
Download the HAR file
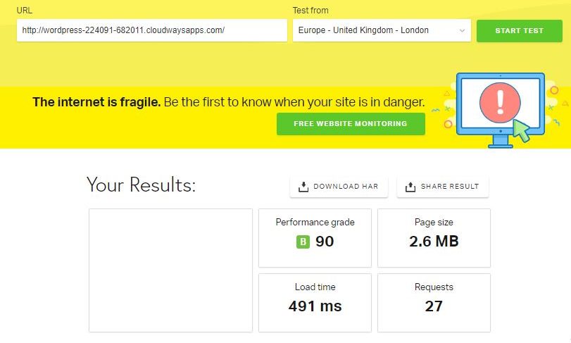click(x=339, y=187)
